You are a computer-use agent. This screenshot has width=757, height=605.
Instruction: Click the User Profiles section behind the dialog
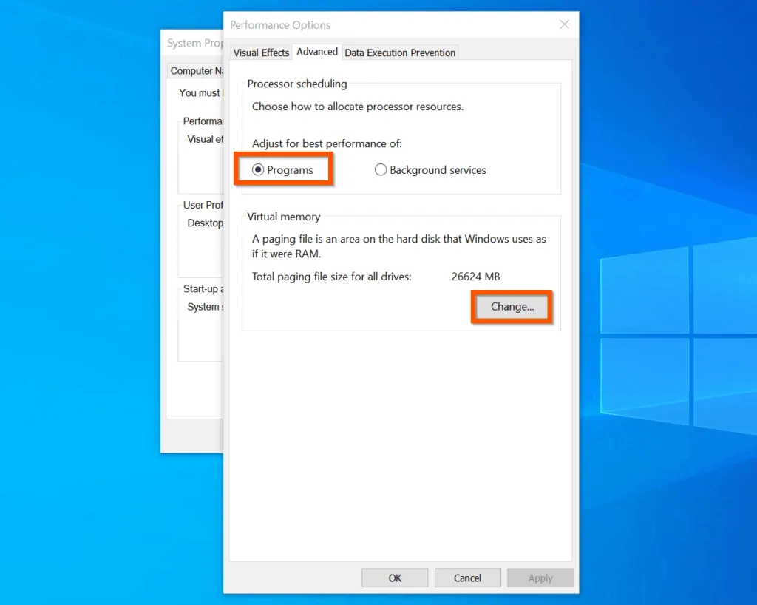(x=203, y=205)
